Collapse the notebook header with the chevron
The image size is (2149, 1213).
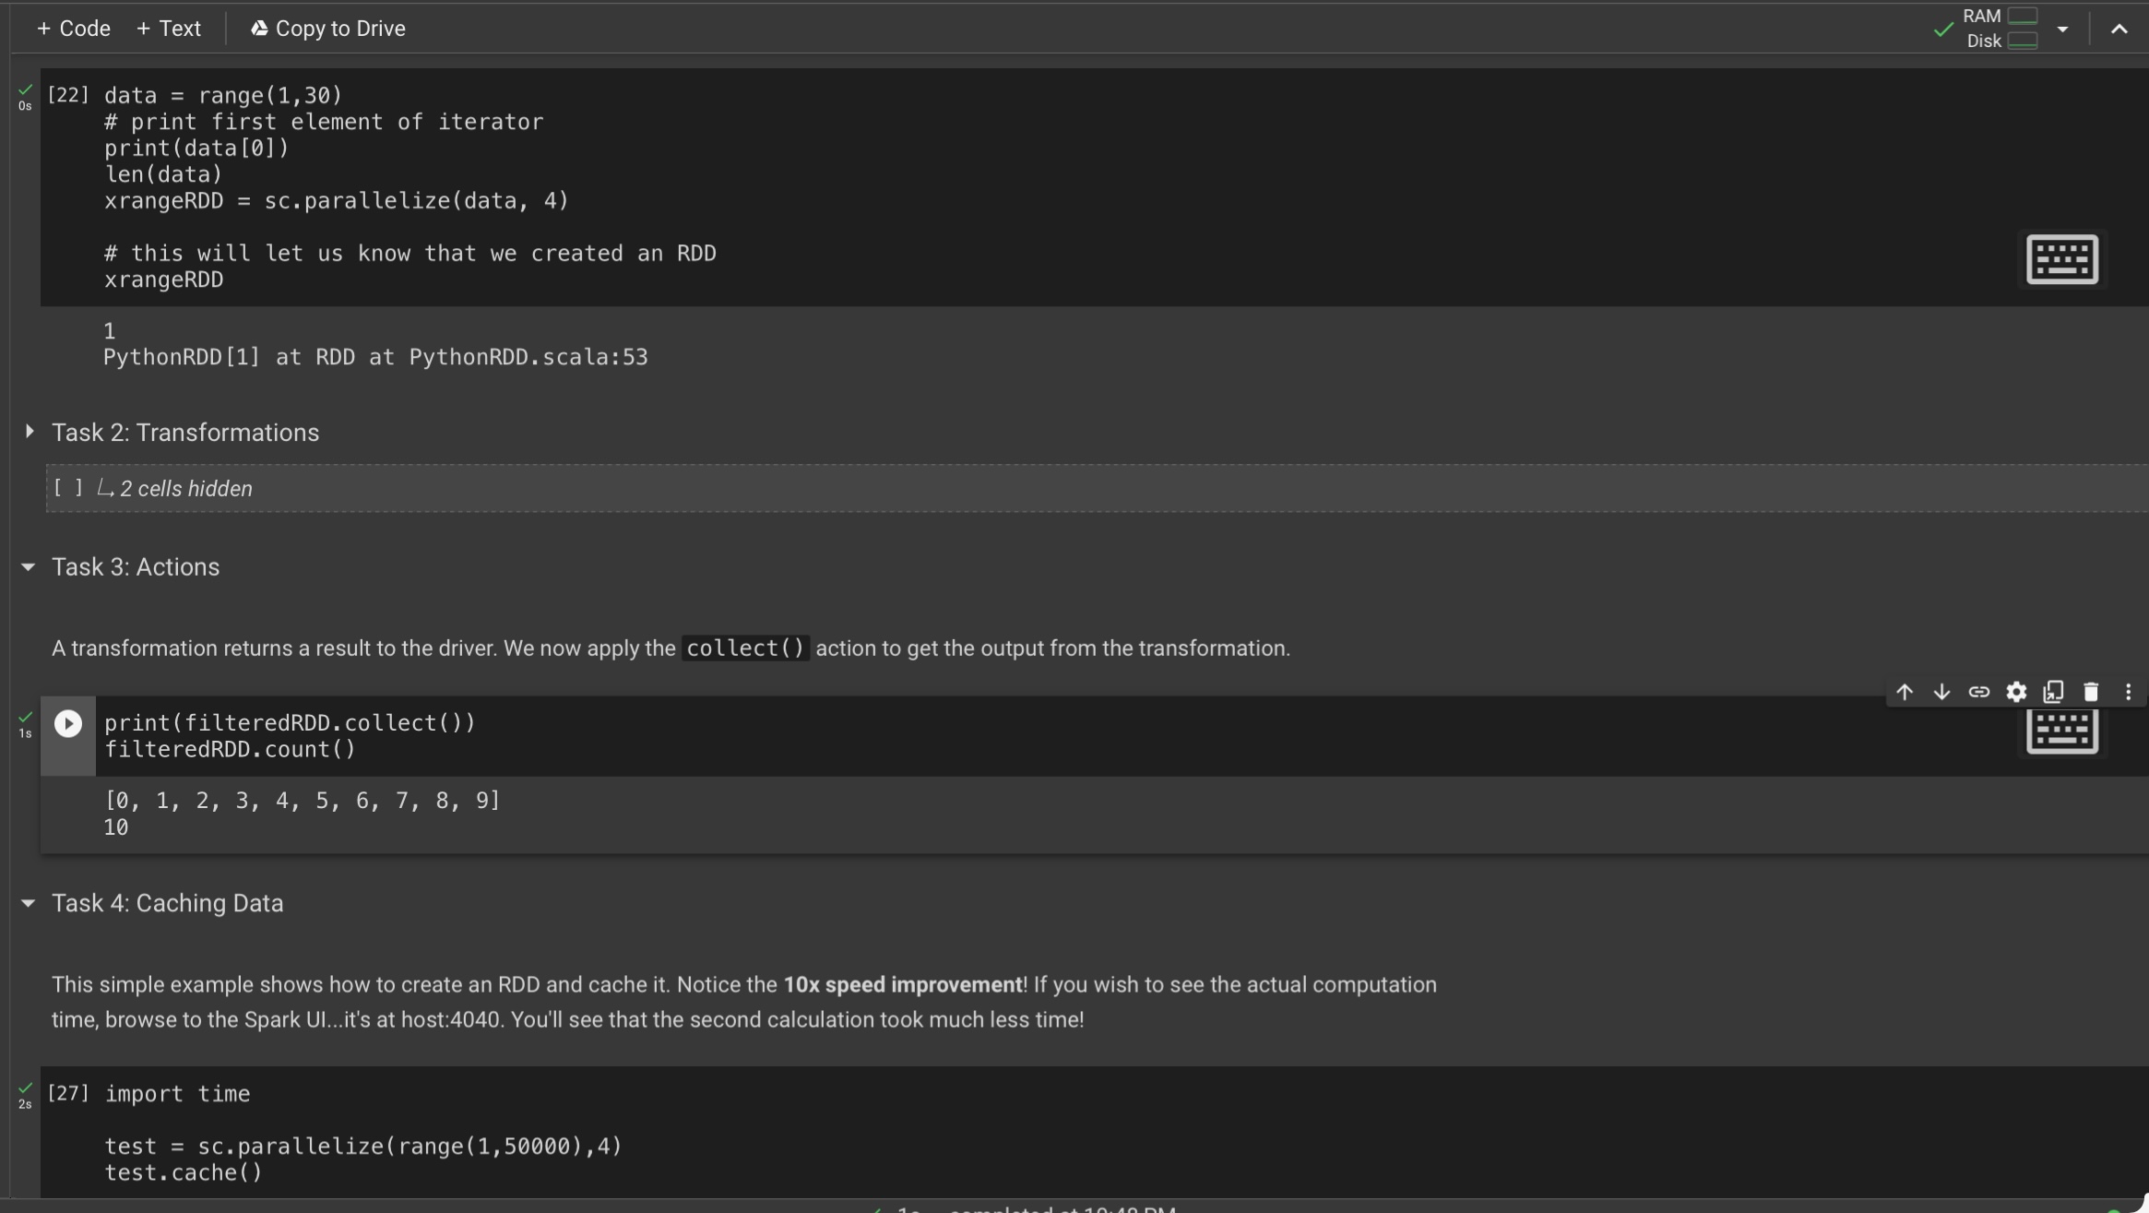click(2119, 29)
